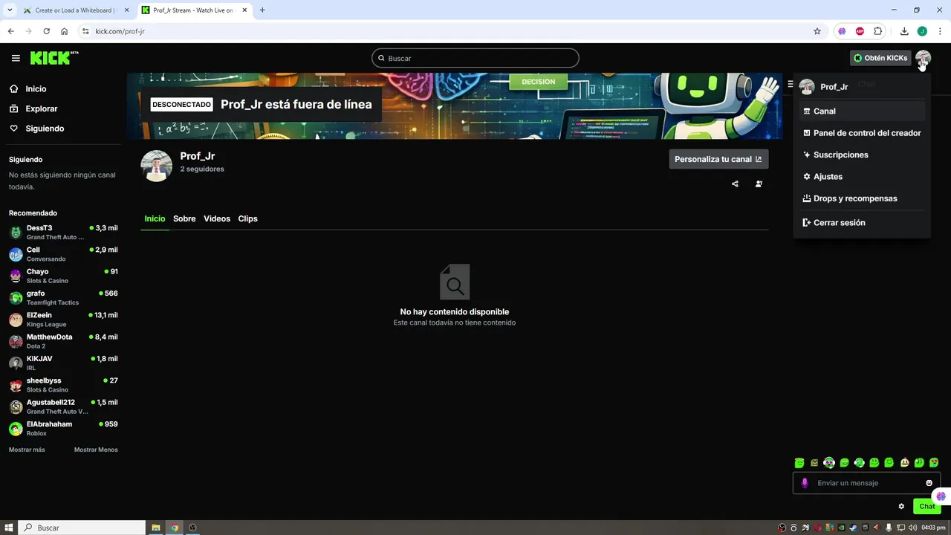Open a new browser tab
This screenshot has width=951, height=535.
[x=262, y=10]
